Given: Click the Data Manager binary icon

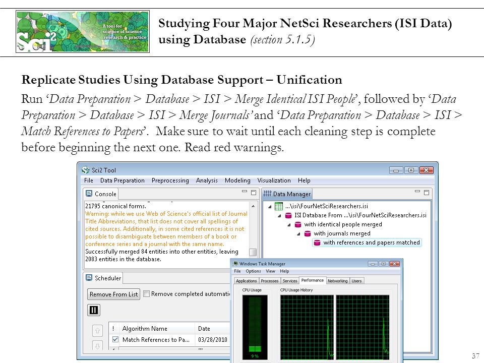Looking at the screenshot, I should 267,194.
